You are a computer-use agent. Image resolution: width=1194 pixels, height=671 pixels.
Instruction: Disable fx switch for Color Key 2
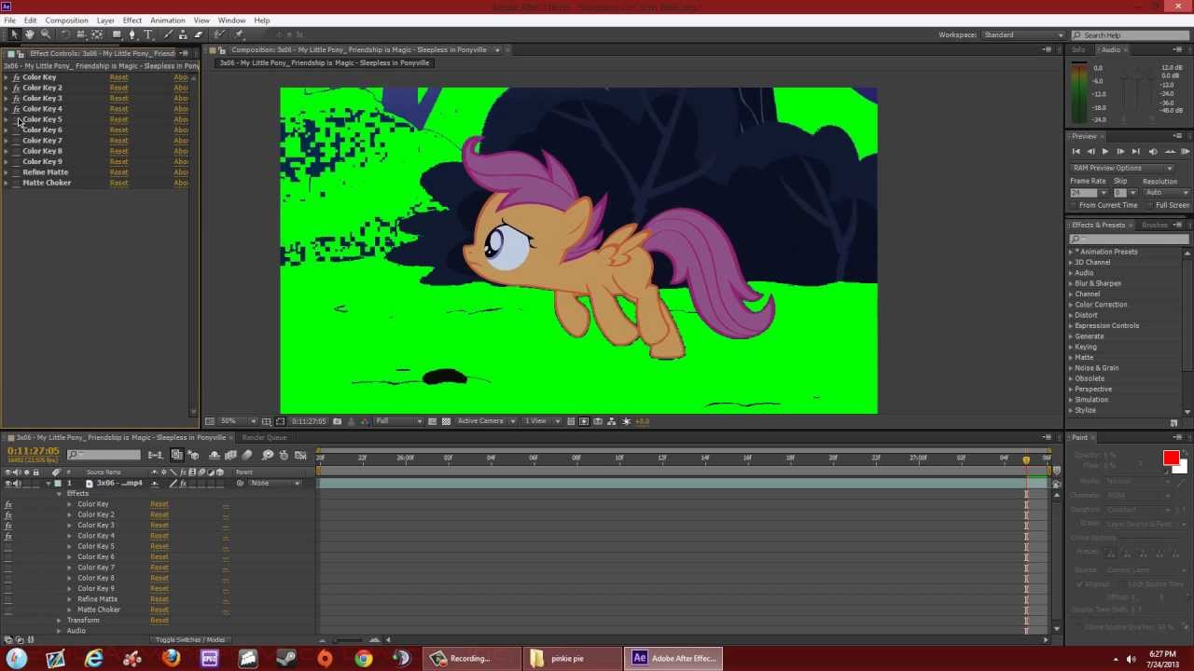coord(16,88)
